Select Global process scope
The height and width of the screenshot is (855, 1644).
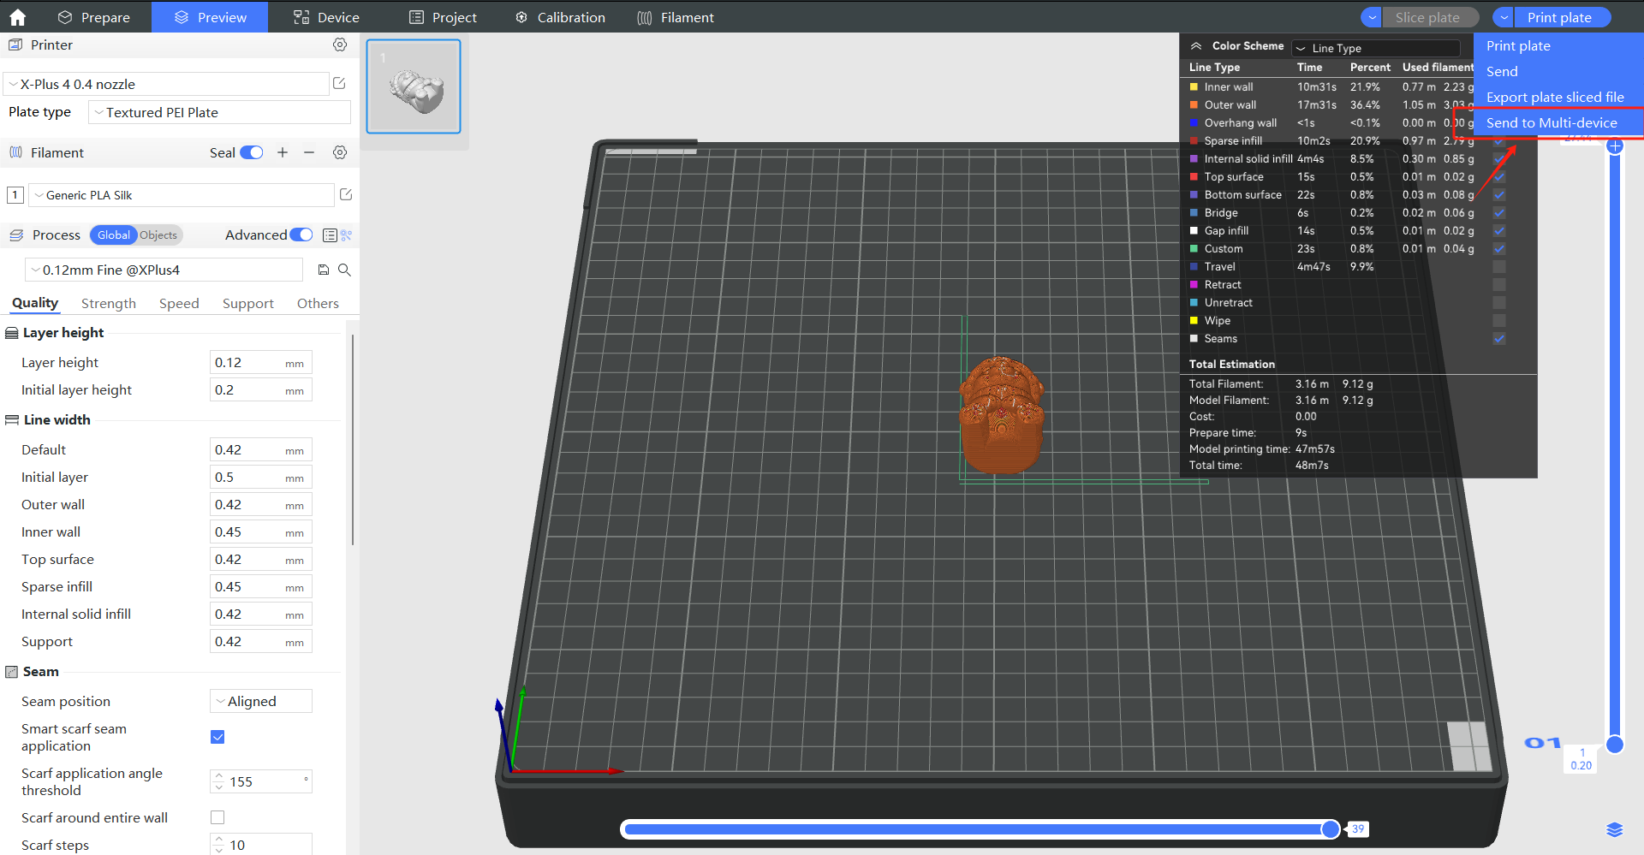coord(114,235)
